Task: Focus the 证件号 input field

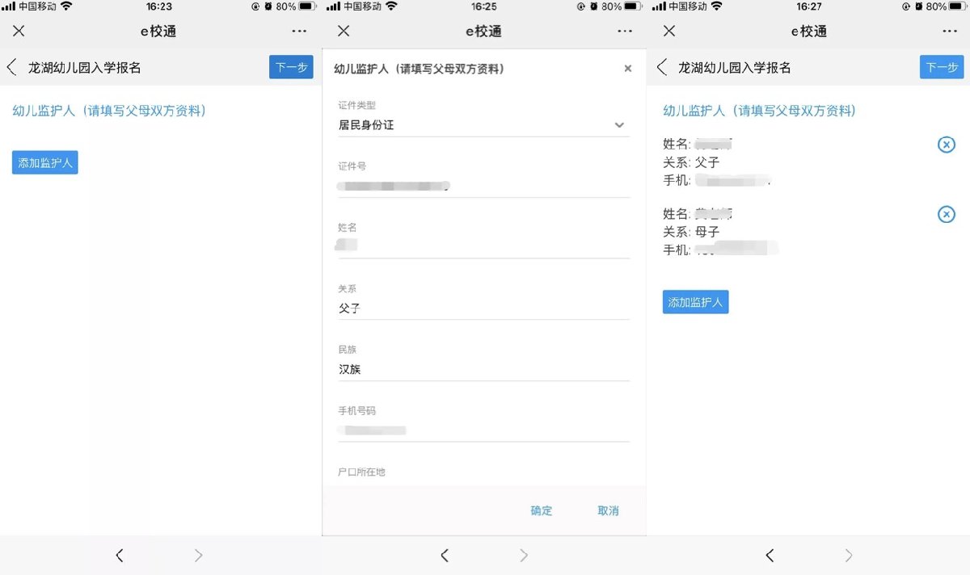Action: (x=483, y=186)
